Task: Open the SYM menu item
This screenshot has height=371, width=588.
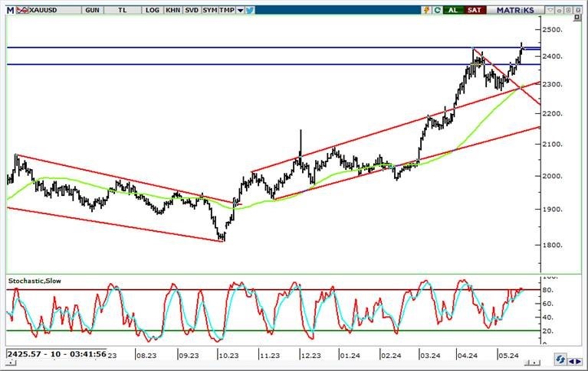Action: tap(209, 10)
